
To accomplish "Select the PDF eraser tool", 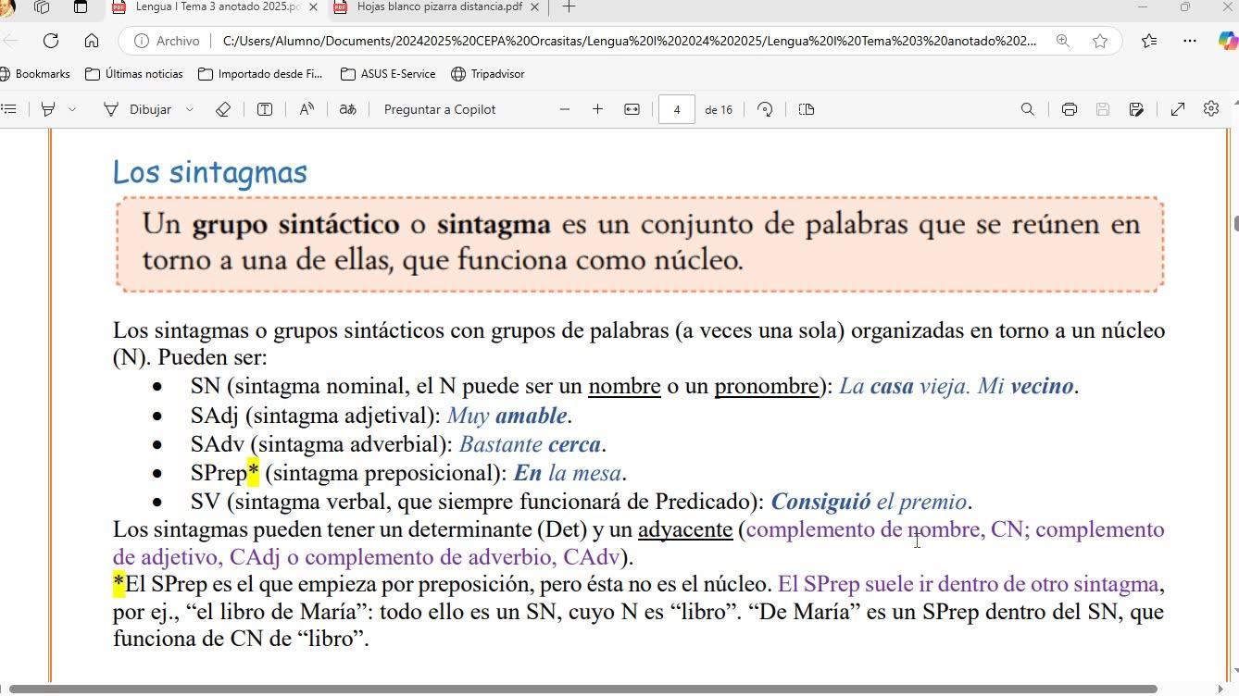I will point(222,109).
